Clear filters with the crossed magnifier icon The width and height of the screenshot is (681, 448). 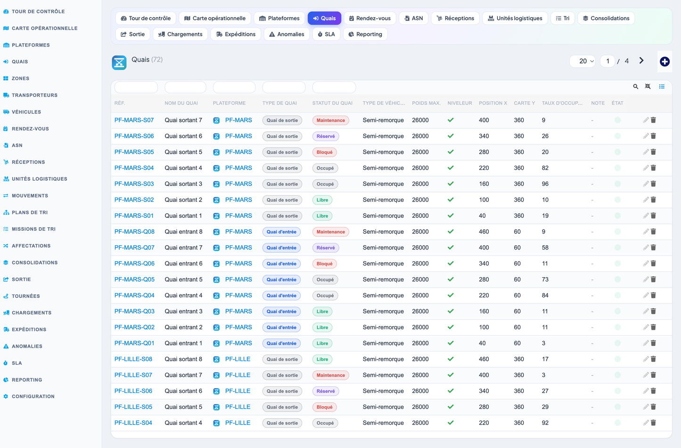pos(648,87)
